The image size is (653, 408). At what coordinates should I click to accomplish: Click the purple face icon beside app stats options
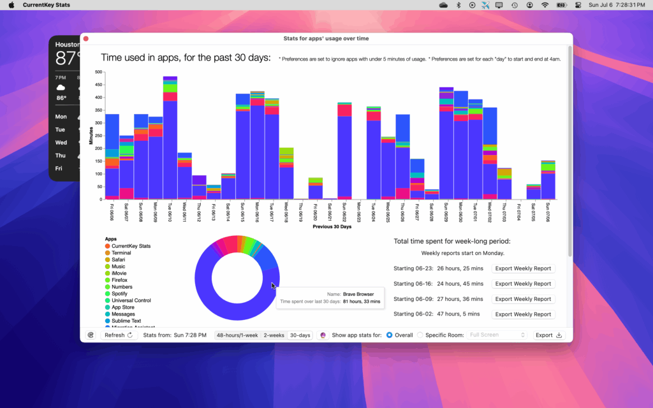click(x=324, y=335)
